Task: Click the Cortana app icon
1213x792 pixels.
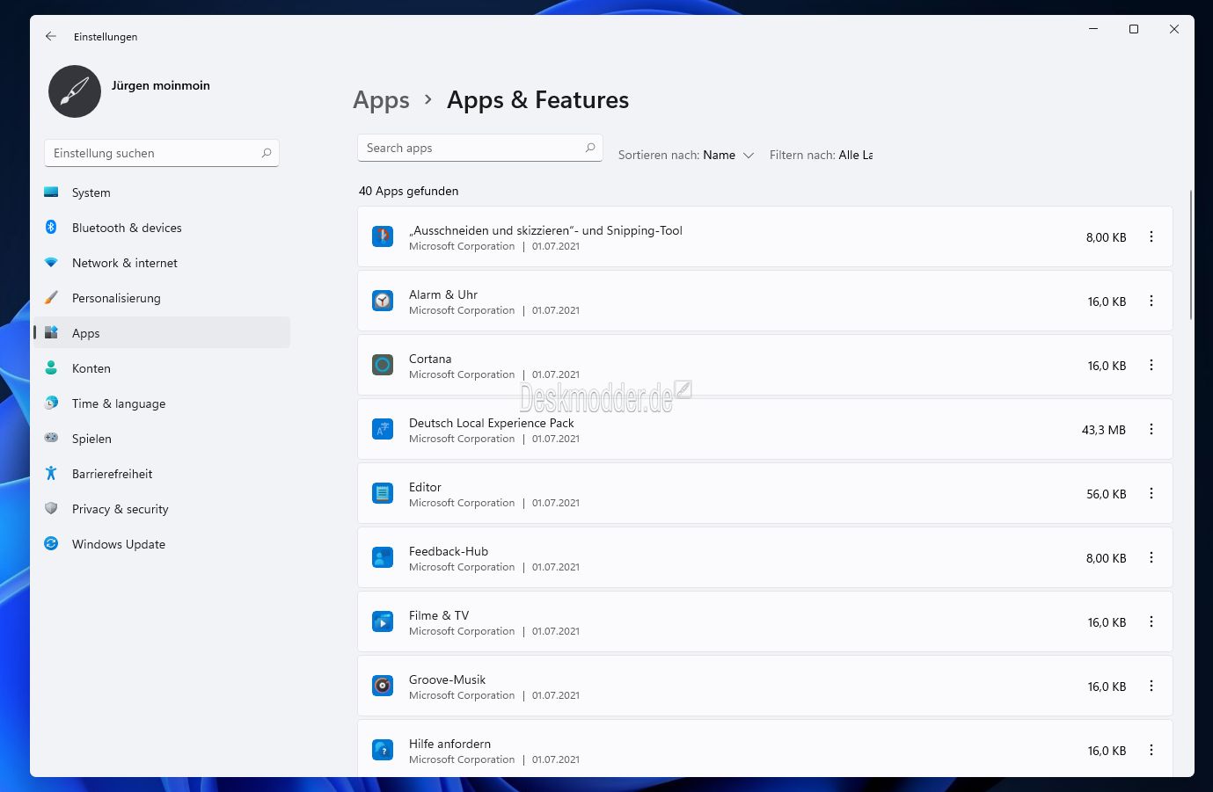Action: [x=383, y=365]
